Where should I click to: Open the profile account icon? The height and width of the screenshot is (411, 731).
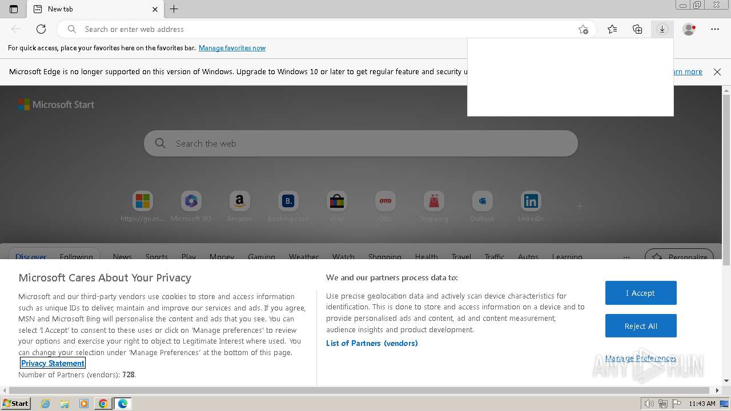689,29
